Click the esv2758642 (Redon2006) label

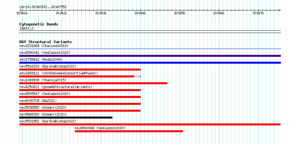coord(41,59)
